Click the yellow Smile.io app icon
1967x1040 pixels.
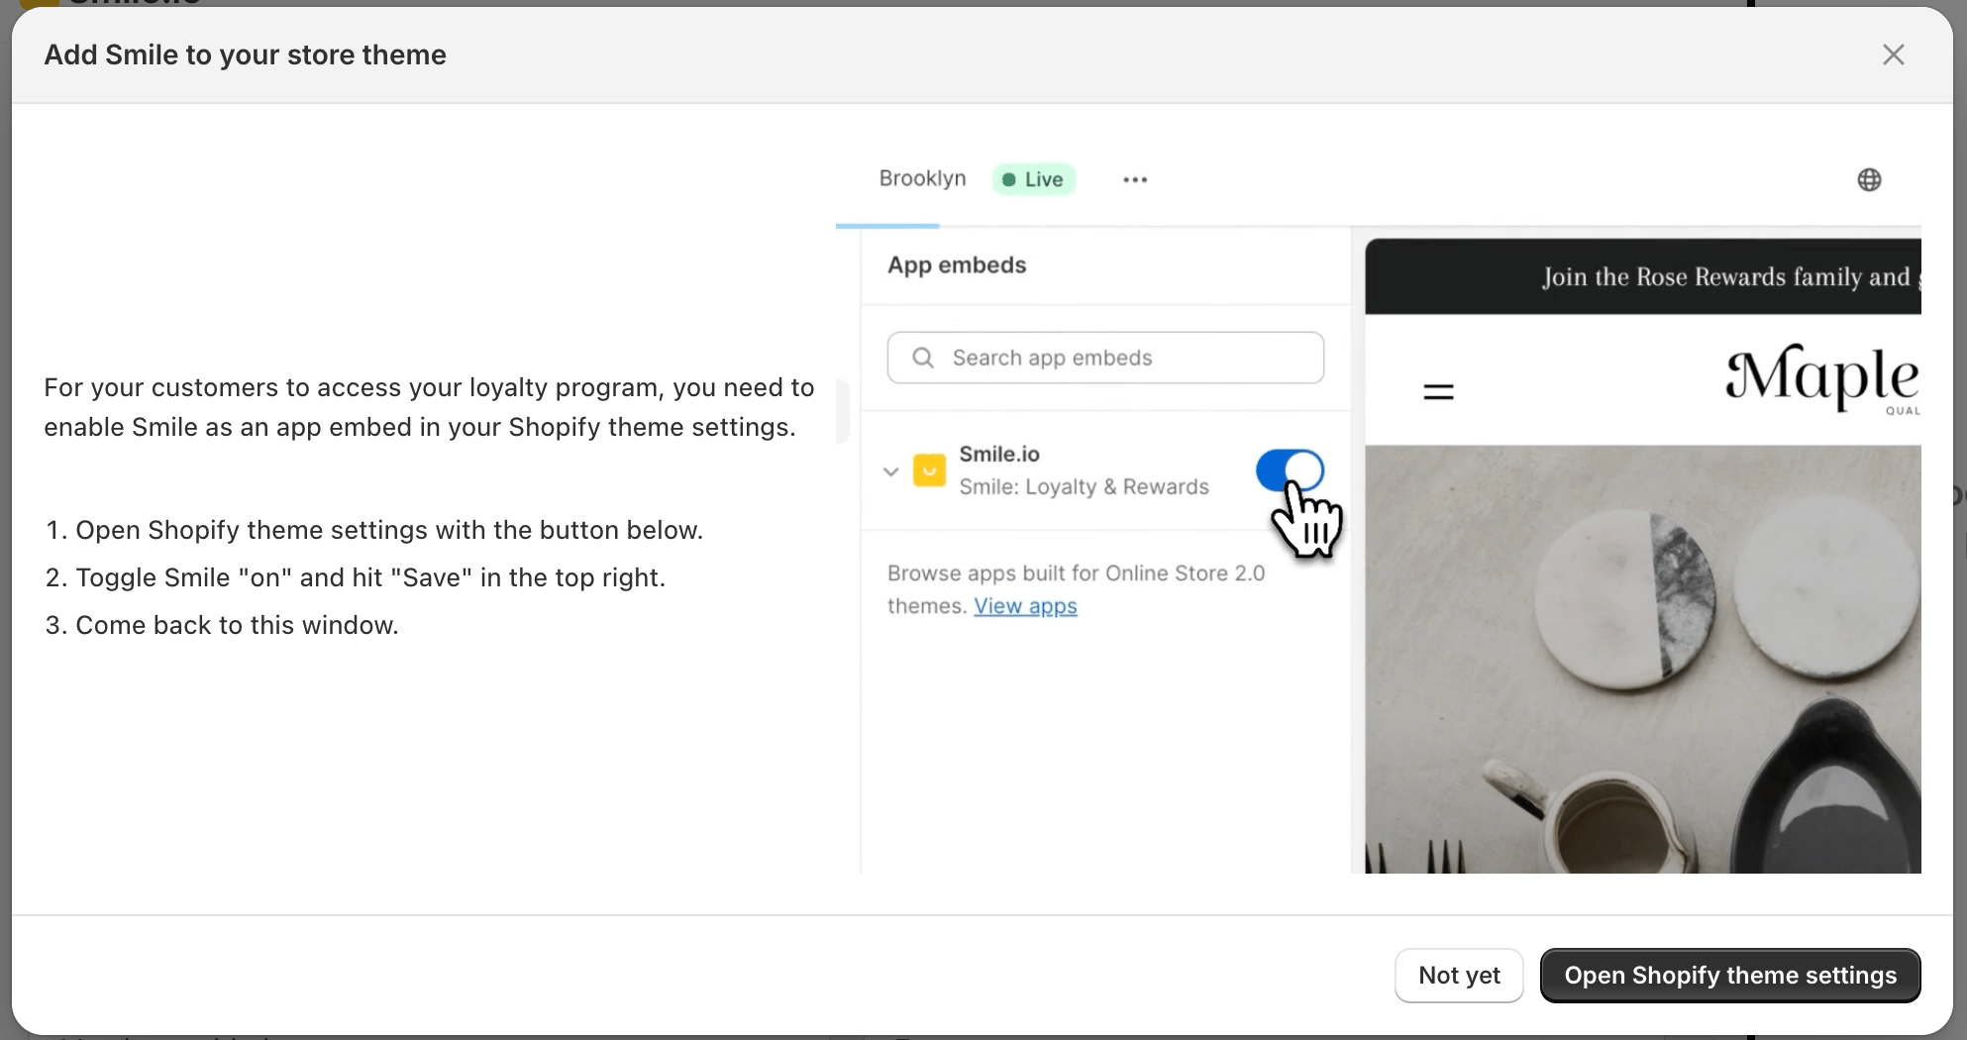pyautogui.click(x=929, y=470)
